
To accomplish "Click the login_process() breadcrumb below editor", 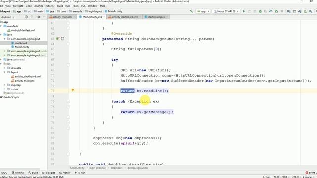I will pyautogui.click(x=98, y=168).
